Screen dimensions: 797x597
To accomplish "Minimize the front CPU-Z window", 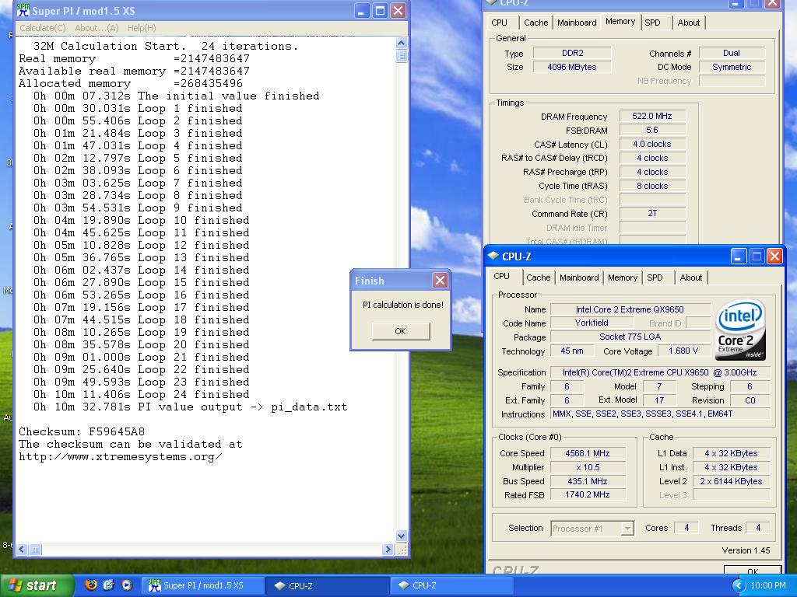I will pyautogui.click(x=738, y=257).
